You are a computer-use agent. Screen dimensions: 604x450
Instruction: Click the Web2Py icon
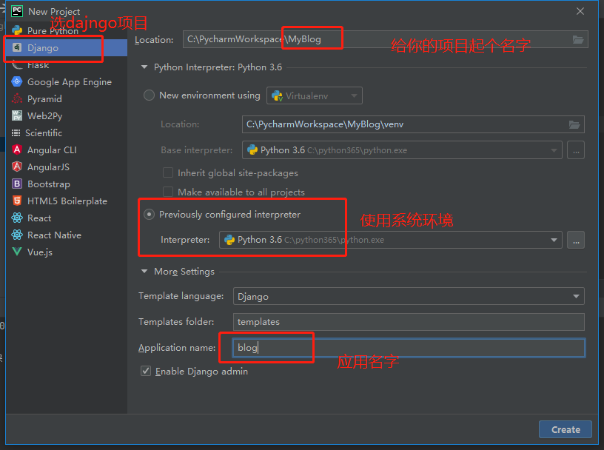pos(17,115)
